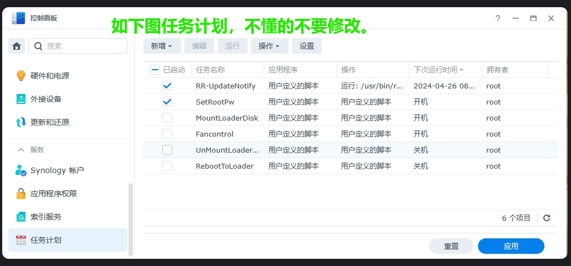This screenshot has width=571, height=266.
Task: Click the refresh icon beside item count
Action: pos(547,218)
